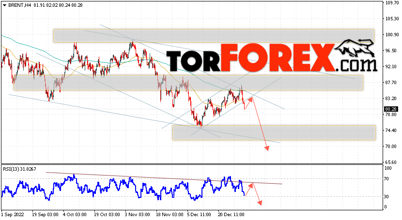Image resolution: width=402 pixels, height=220 pixels.
Task: Click the 1 Sep 2022 date label
Action: pyautogui.click(x=13, y=214)
